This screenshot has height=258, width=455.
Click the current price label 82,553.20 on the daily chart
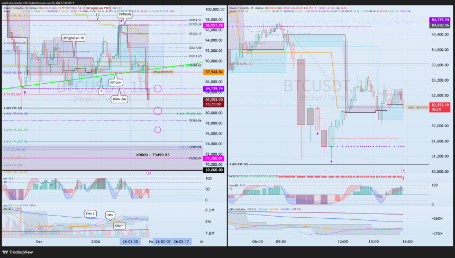(x=214, y=102)
